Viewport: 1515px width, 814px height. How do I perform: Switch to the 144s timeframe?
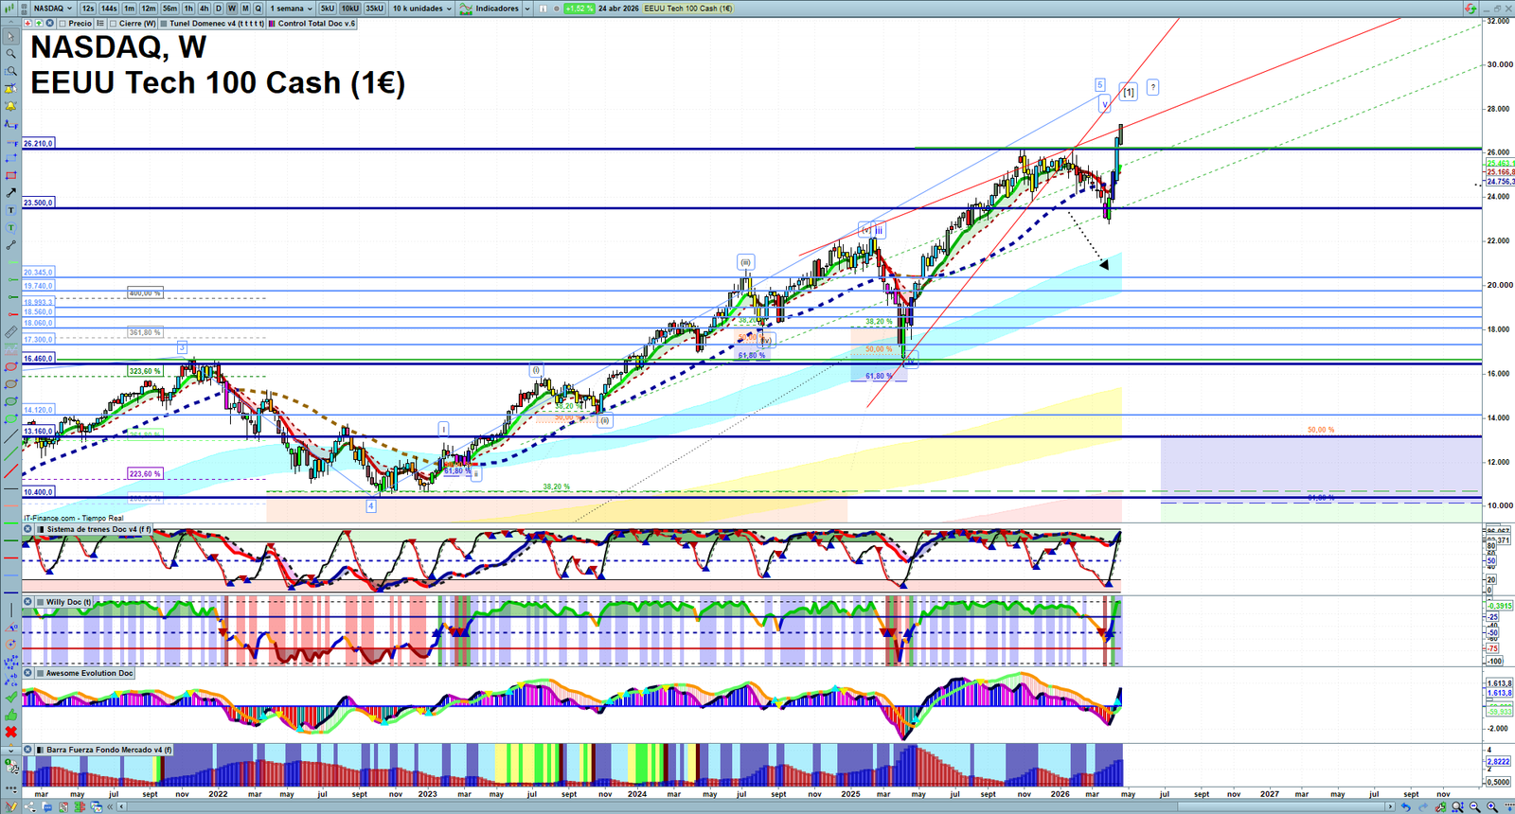tap(109, 9)
